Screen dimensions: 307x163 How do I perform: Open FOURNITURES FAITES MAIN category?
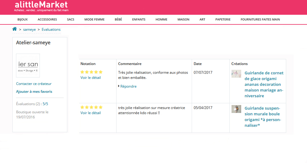coord(260,20)
